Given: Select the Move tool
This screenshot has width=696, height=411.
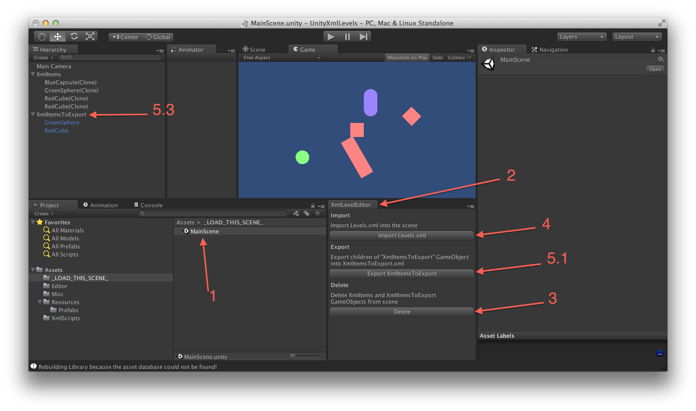Looking at the screenshot, I should [58, 37].
